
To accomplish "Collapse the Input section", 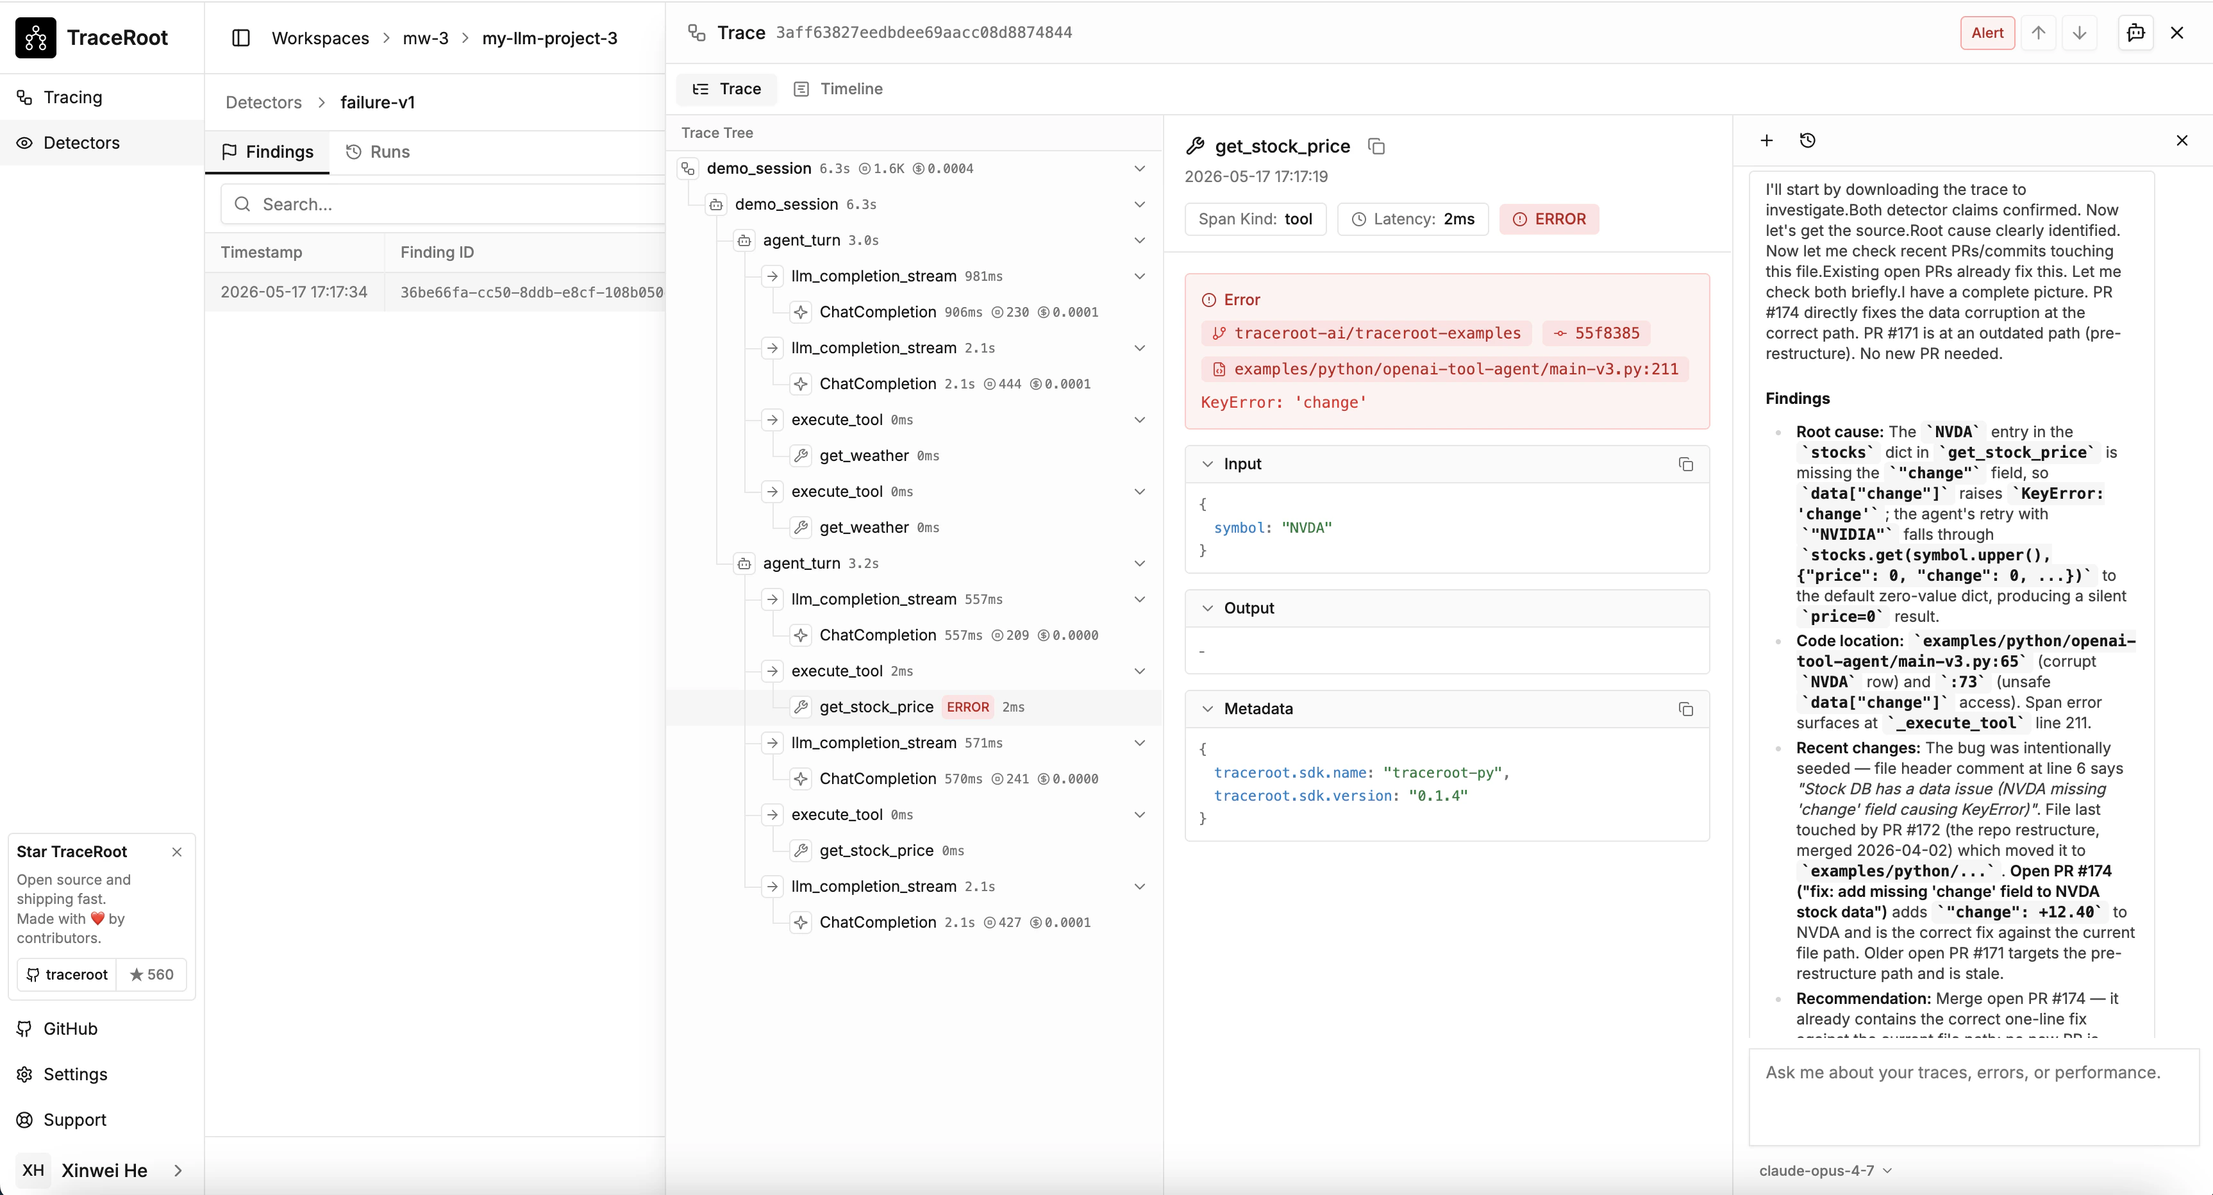I will tap(1207, 464).
